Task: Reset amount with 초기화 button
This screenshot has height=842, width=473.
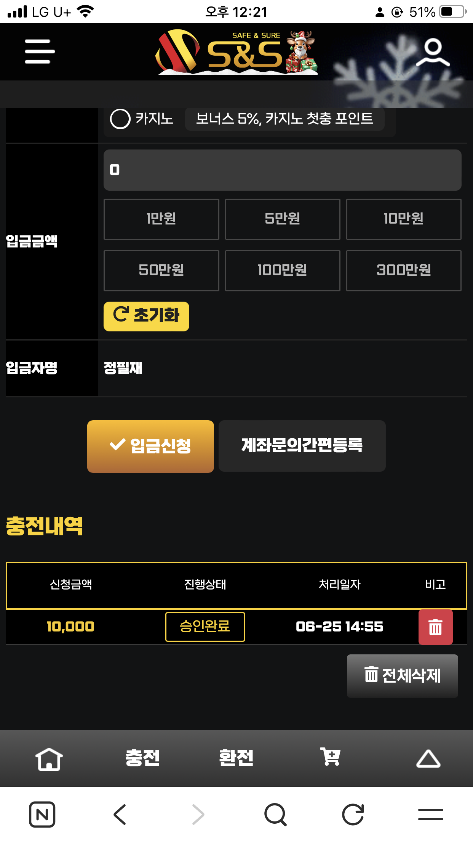Action: [x=146, y=316]
